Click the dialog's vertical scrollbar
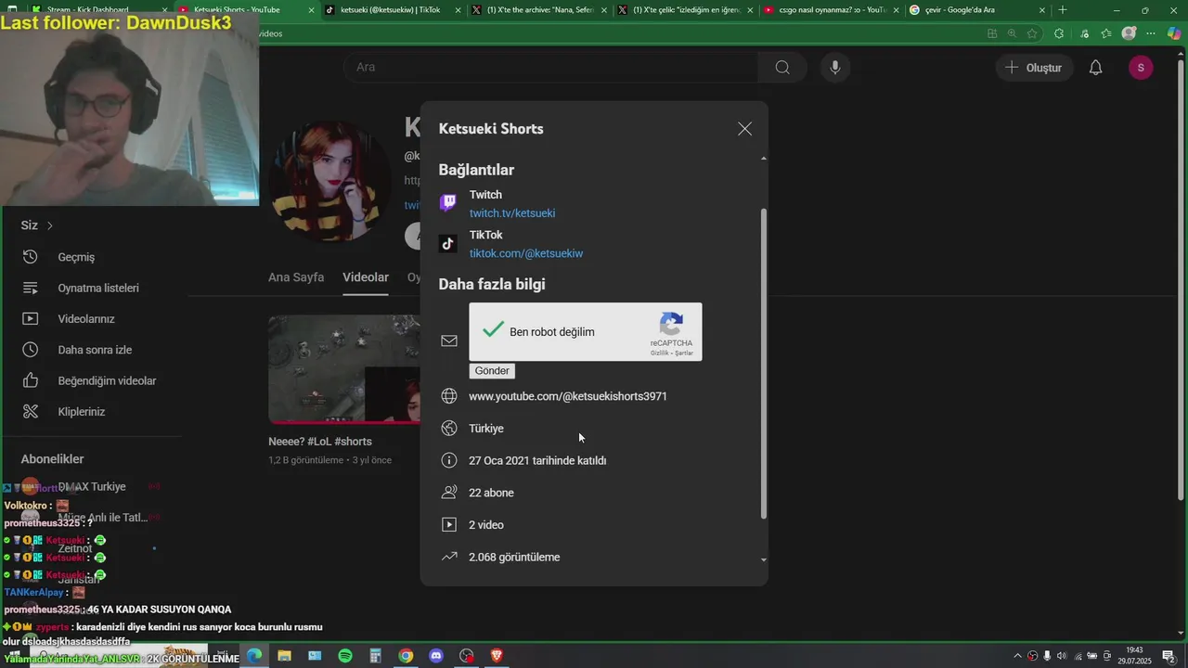The height and width of the screenshot is (668, 1188). (764, 362)
